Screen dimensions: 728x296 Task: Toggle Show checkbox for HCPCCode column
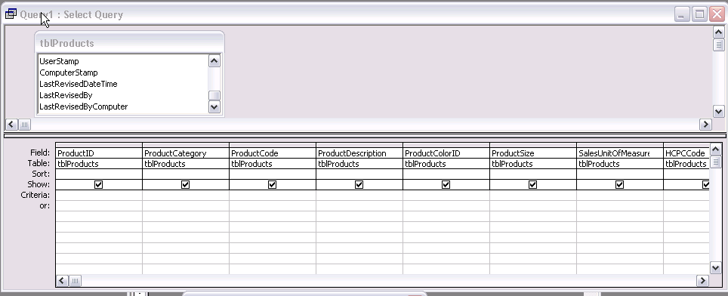point(705,185)
